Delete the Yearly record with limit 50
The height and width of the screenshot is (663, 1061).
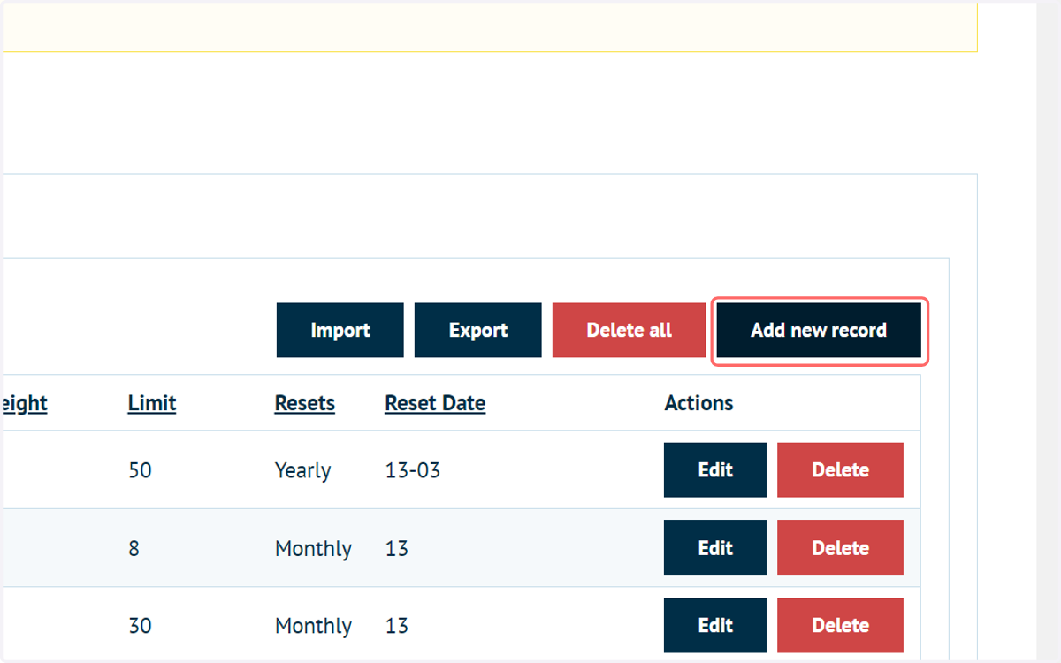(x=840, y=470)
